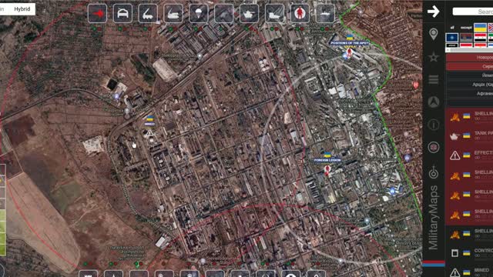Select the red infantry soldier icon
The width and height of the screenshot is (493, 277).
[300, 14]
